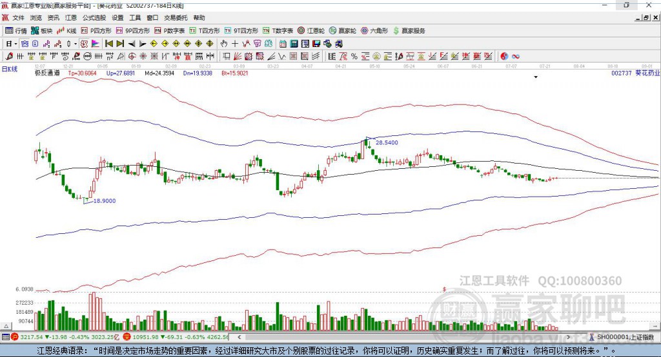661x357 pixels.
Task: Click the 28.5400 high price label
Action: (x=387, y=142)
